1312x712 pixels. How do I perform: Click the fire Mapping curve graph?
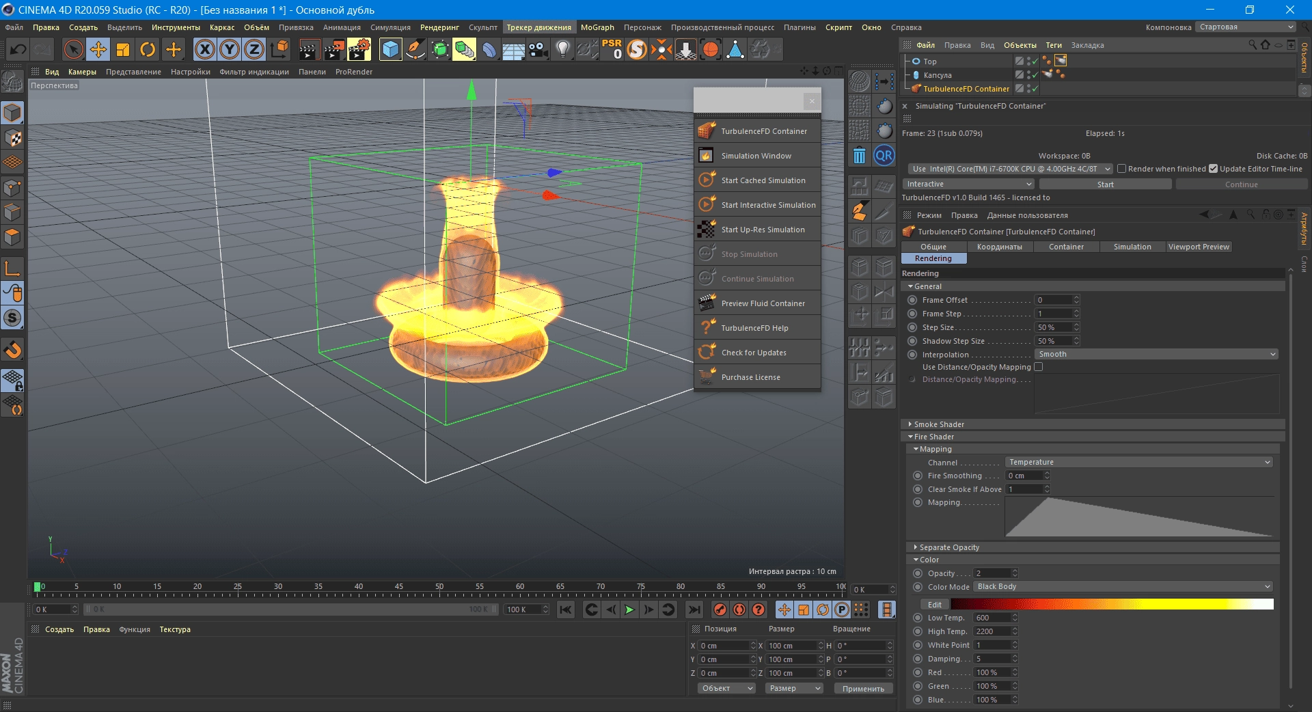click(1139, 517)
